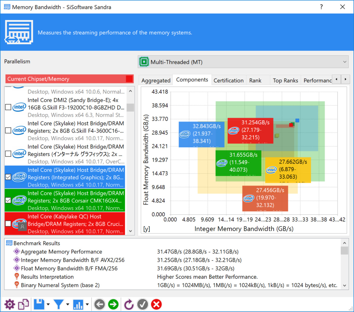Click the [y] axis toggle label
The height and width of the screenshot is (312, 354).
point(147,229)
